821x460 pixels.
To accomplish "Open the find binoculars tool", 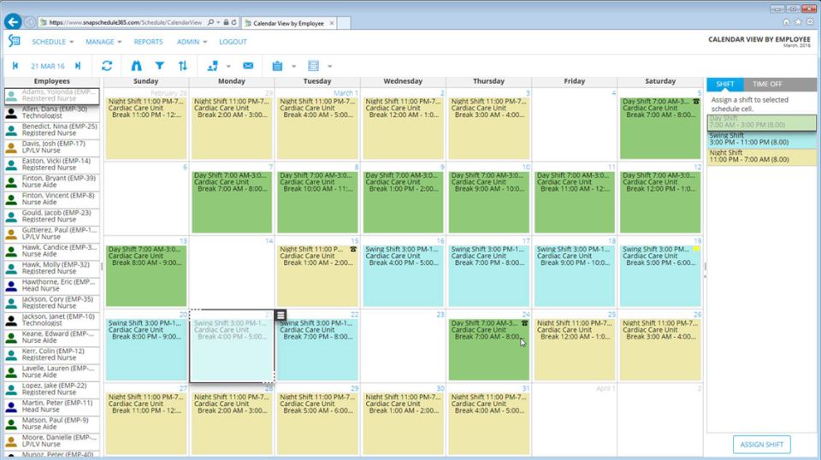I will click(136, 66).
